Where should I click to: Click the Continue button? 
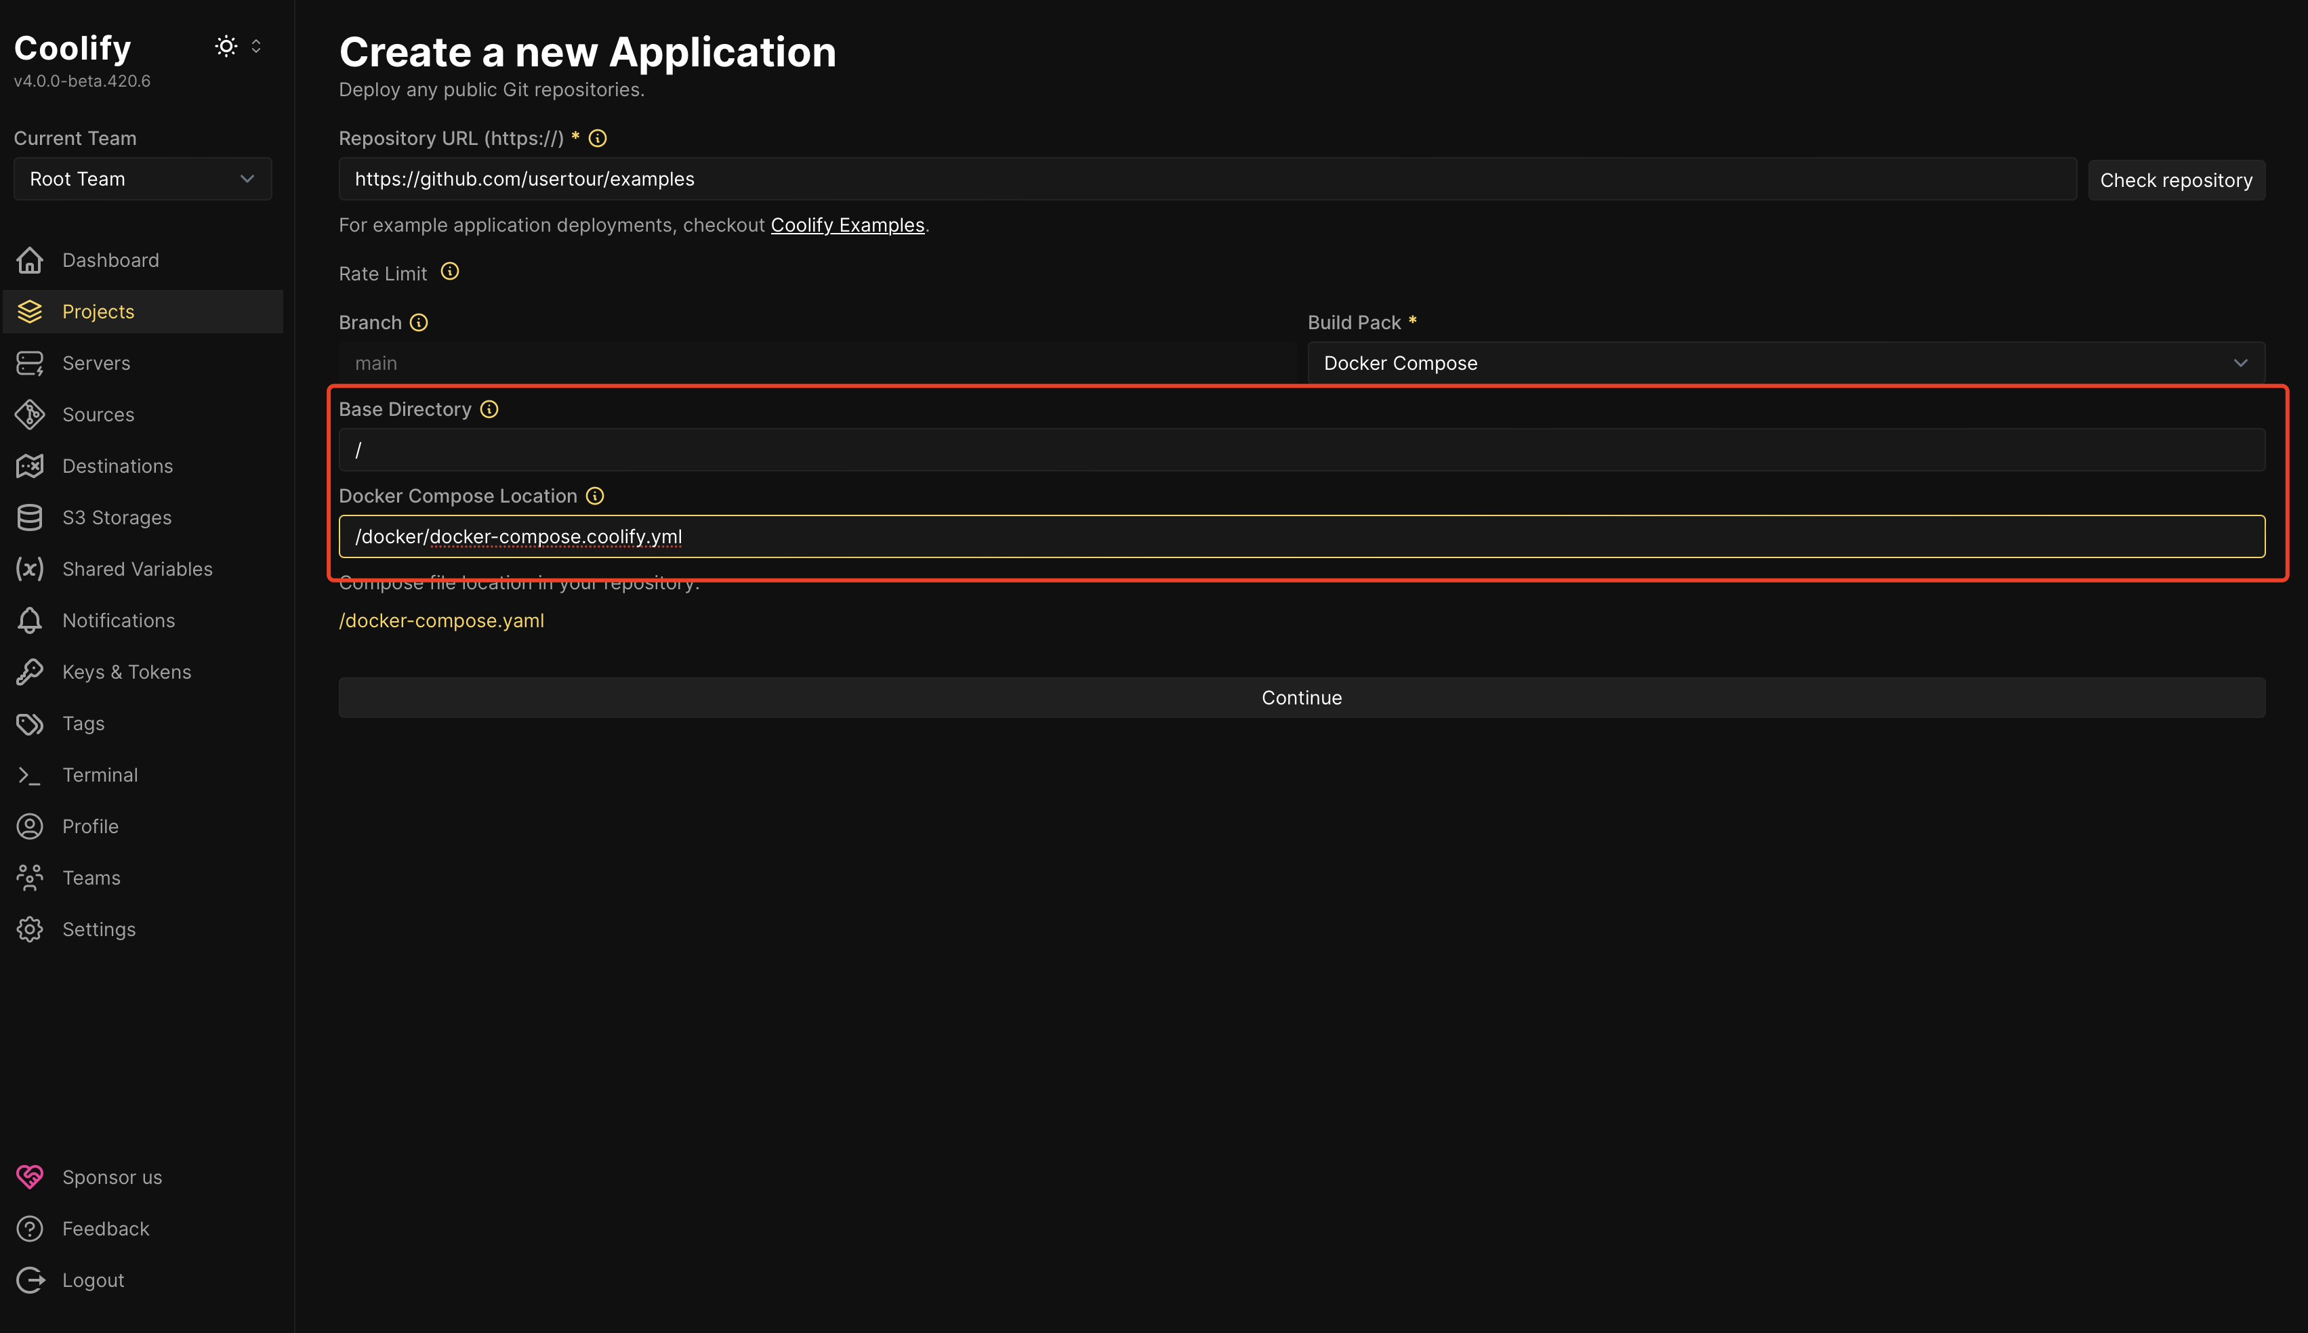pos(1300,698)
